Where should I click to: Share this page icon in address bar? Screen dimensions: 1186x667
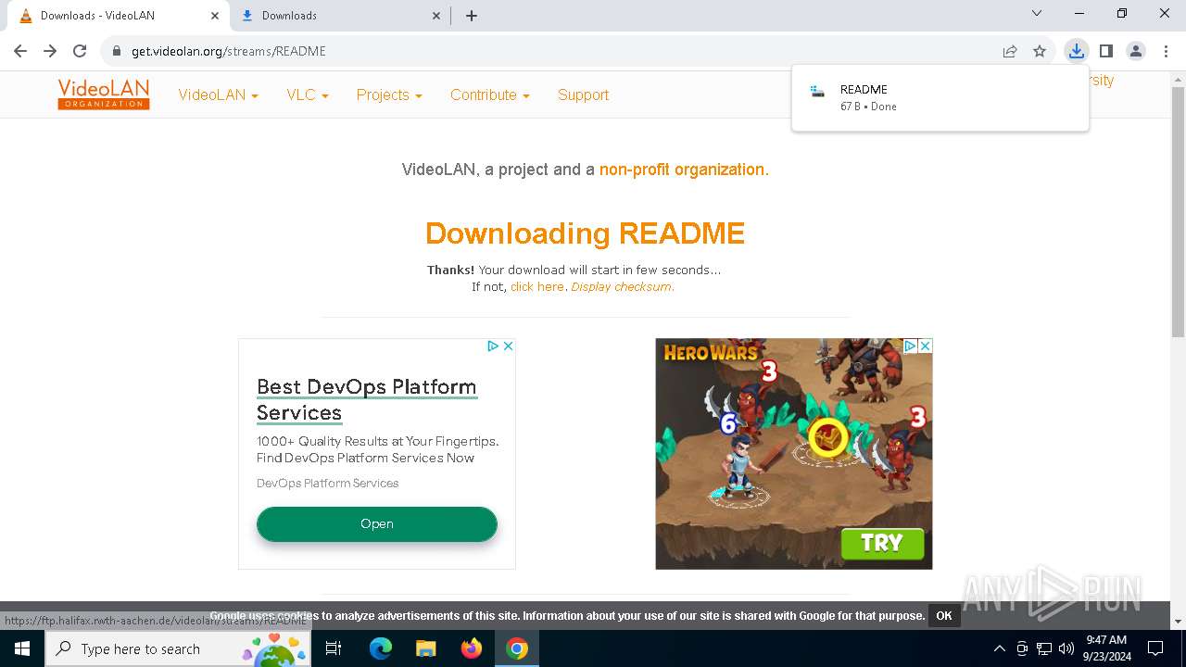[1010, 51]
